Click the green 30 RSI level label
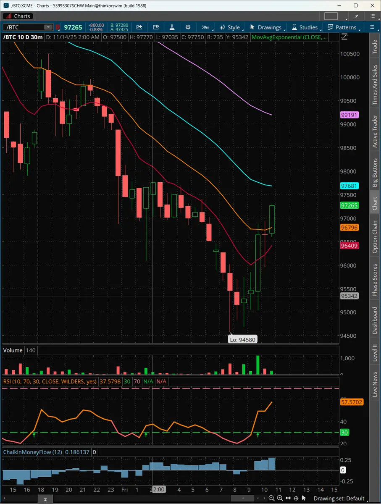Screen dimensions: 381x504 click(344, 433)
